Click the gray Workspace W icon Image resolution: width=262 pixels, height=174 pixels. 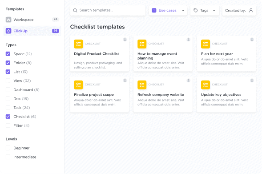pos(8,20)
